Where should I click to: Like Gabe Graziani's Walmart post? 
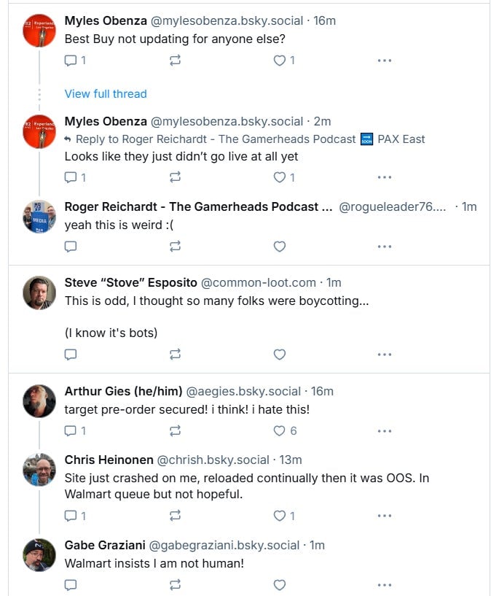[x=279, y=584]
